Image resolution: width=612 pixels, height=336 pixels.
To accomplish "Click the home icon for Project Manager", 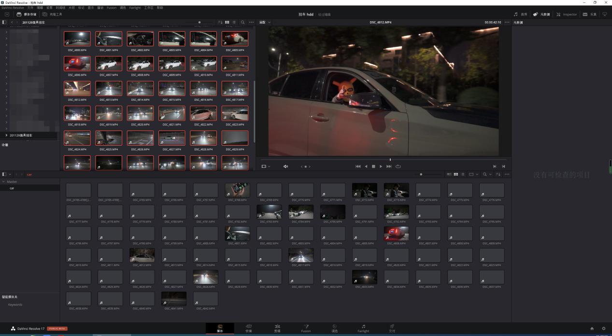I will (592, 329).
